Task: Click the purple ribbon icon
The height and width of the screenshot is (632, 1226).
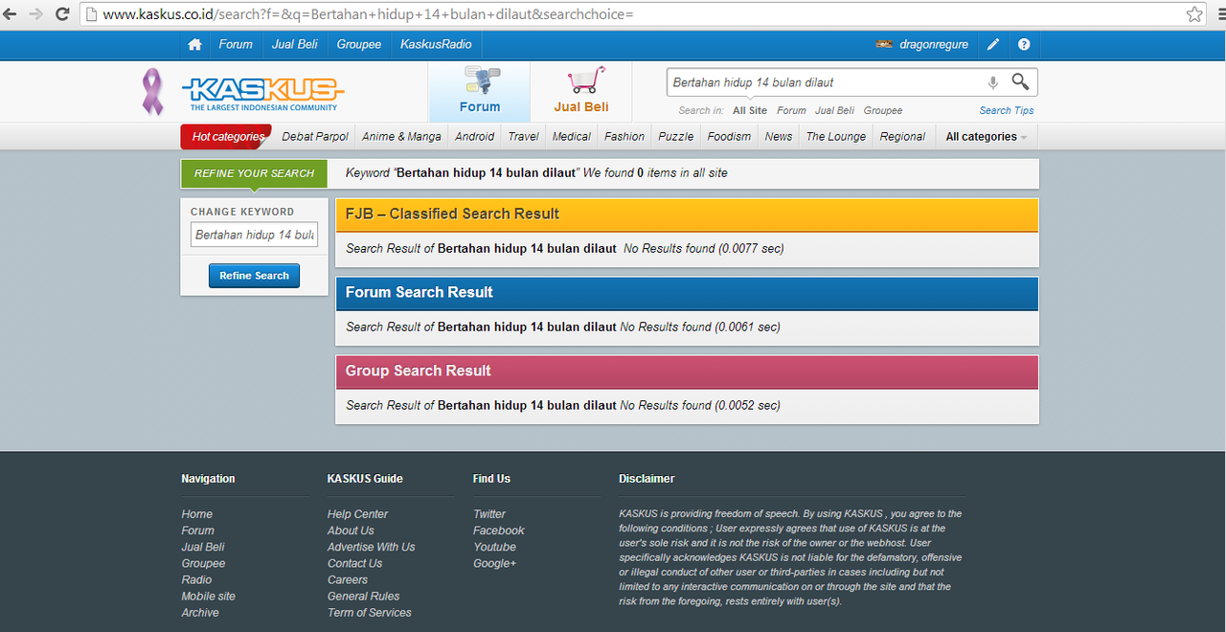Action: (x=152, y=91)
